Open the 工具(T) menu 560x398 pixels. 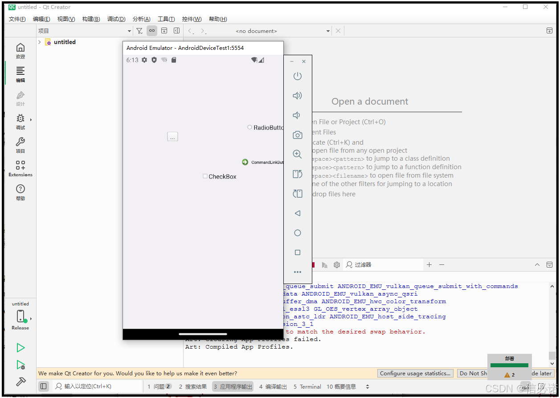pos(166,19)
